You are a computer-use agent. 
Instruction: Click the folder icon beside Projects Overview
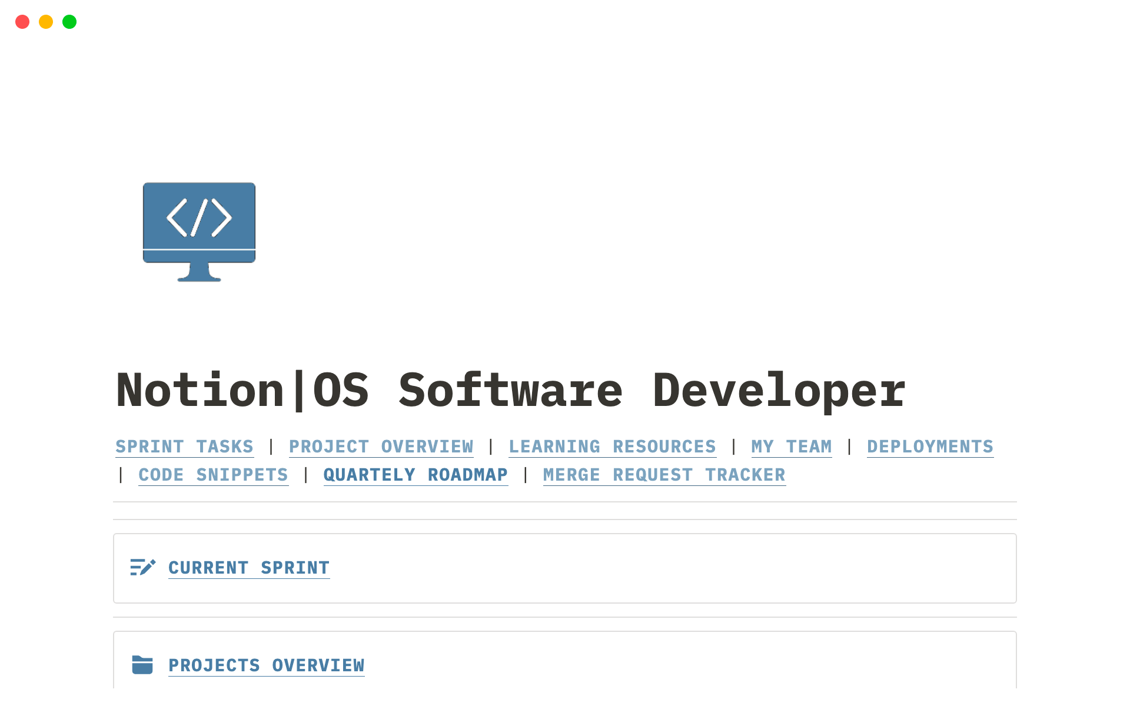point(142,665)
